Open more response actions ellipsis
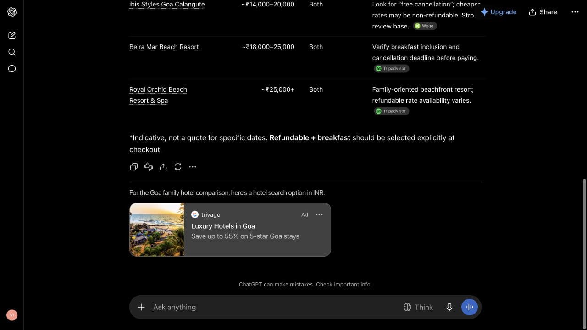 (193, 167)
